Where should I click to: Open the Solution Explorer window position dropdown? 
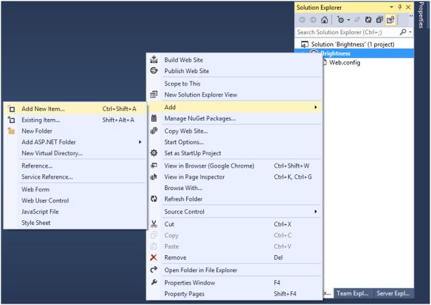391,7
